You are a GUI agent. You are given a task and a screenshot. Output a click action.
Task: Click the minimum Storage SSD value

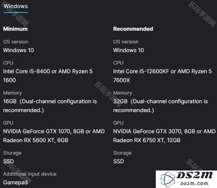click(x=8, y=161)
